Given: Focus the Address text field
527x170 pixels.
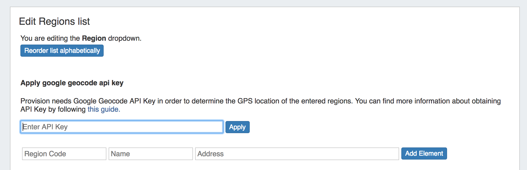Looking at the screenshot, I should 297,154.
